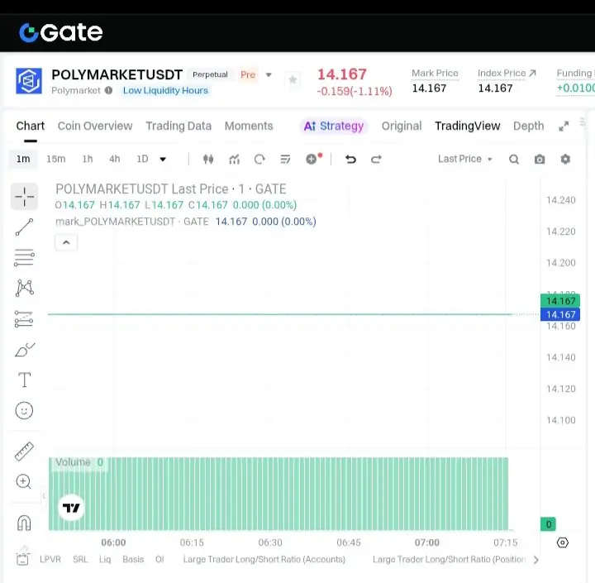
Task: Select the 15m timeframe
Action: pos(56,159)
